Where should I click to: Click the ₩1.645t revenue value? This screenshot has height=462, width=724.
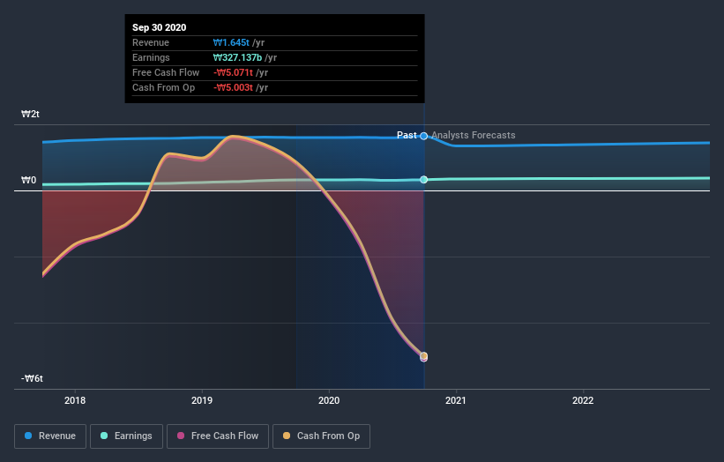(x=231, y=42)
